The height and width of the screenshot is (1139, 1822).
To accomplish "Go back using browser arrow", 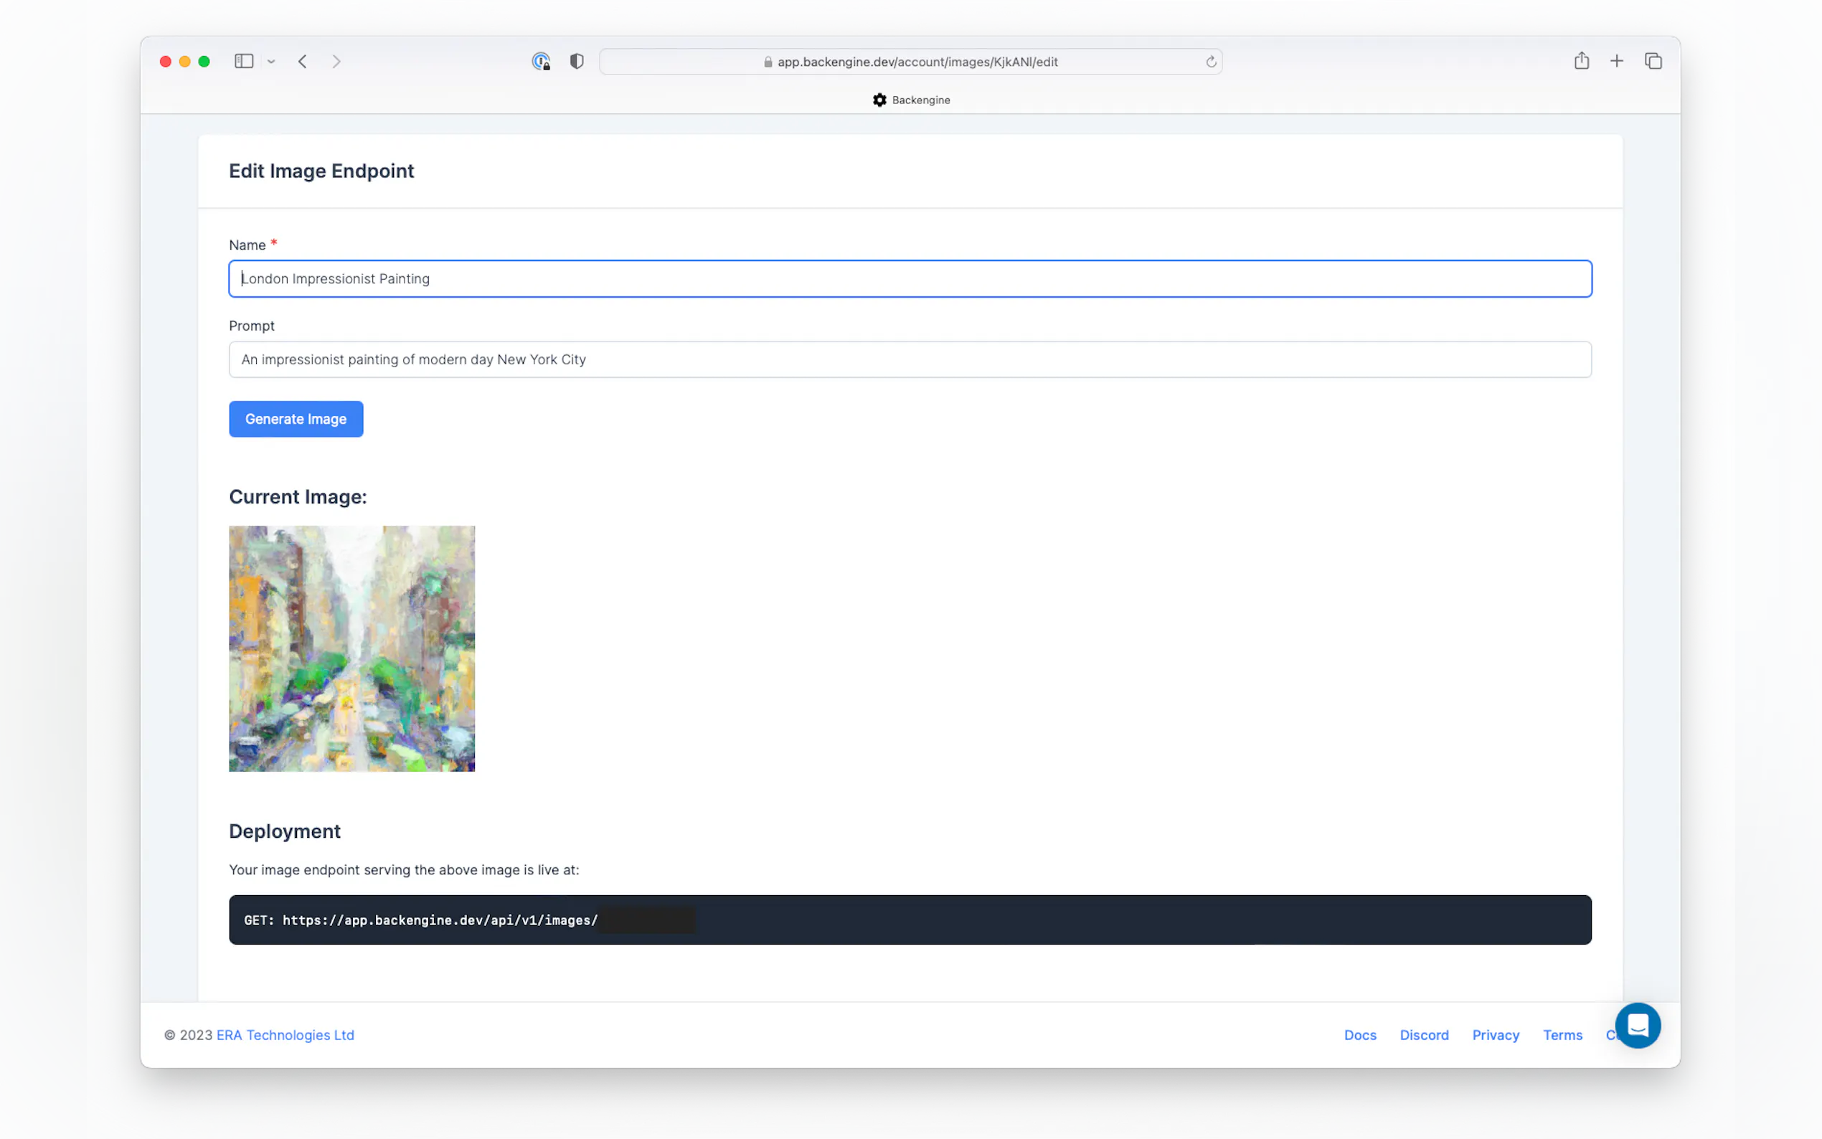I will pyautogui.click(x=303, y=61).
